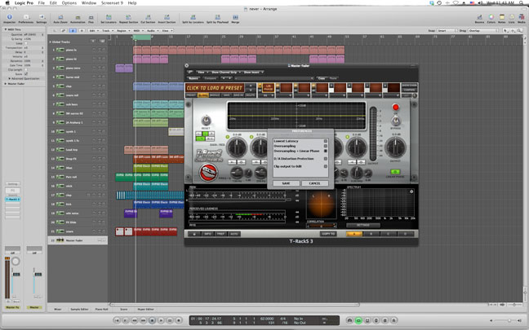Screen dimensions: 529x330
Task: Enable the Oversampling option checkbox
Action: [325, 146]
